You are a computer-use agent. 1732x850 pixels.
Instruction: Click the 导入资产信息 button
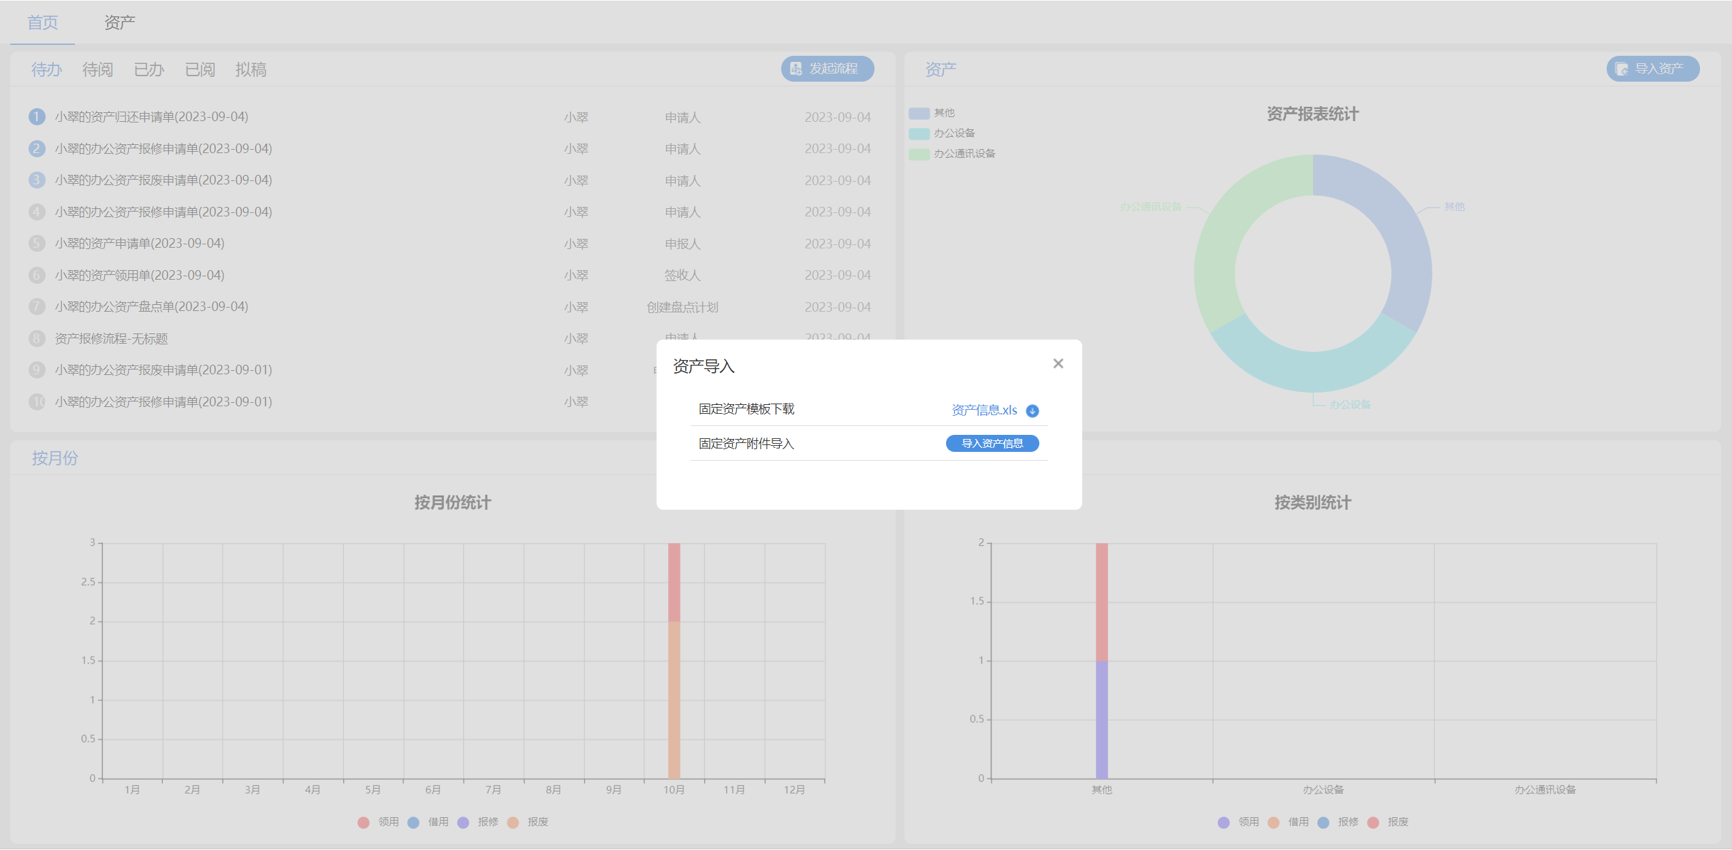[992, 444]
